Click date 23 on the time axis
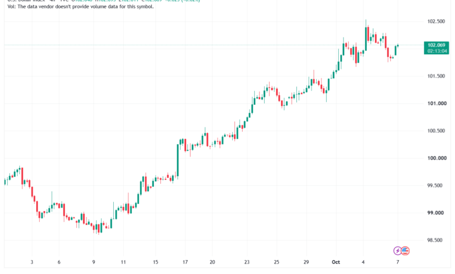Viewport: 455px width, 274px height. (247, 262)
